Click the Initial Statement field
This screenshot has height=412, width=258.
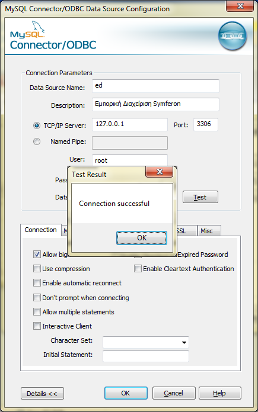tap(146, 356)
